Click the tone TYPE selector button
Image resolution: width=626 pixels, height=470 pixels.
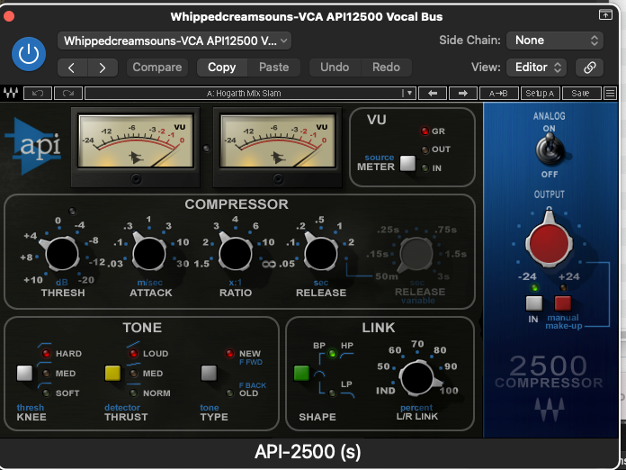pos(209,373)
